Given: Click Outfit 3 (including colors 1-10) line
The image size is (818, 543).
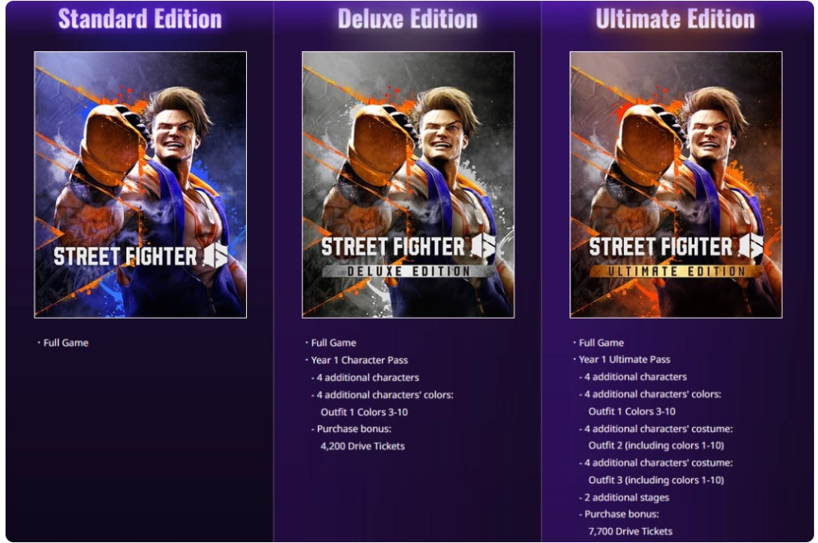Looking at the screenshot, I should pos(657,480).
